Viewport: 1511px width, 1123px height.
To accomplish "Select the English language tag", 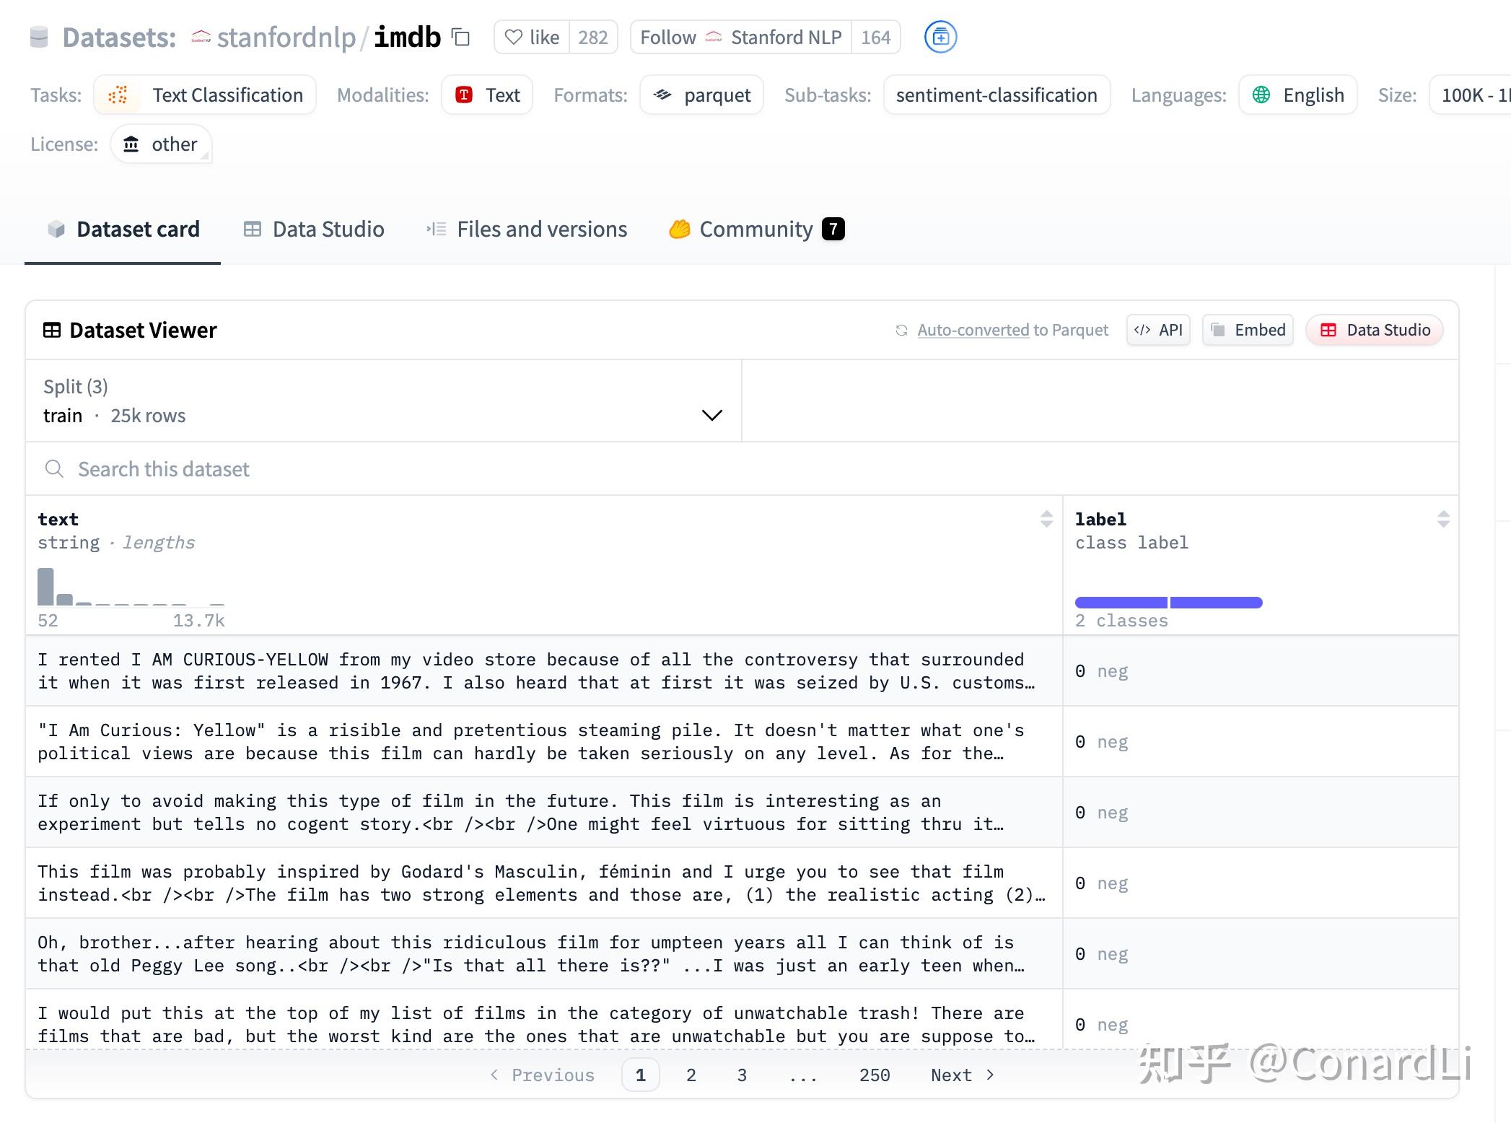I will point(1297,95).
